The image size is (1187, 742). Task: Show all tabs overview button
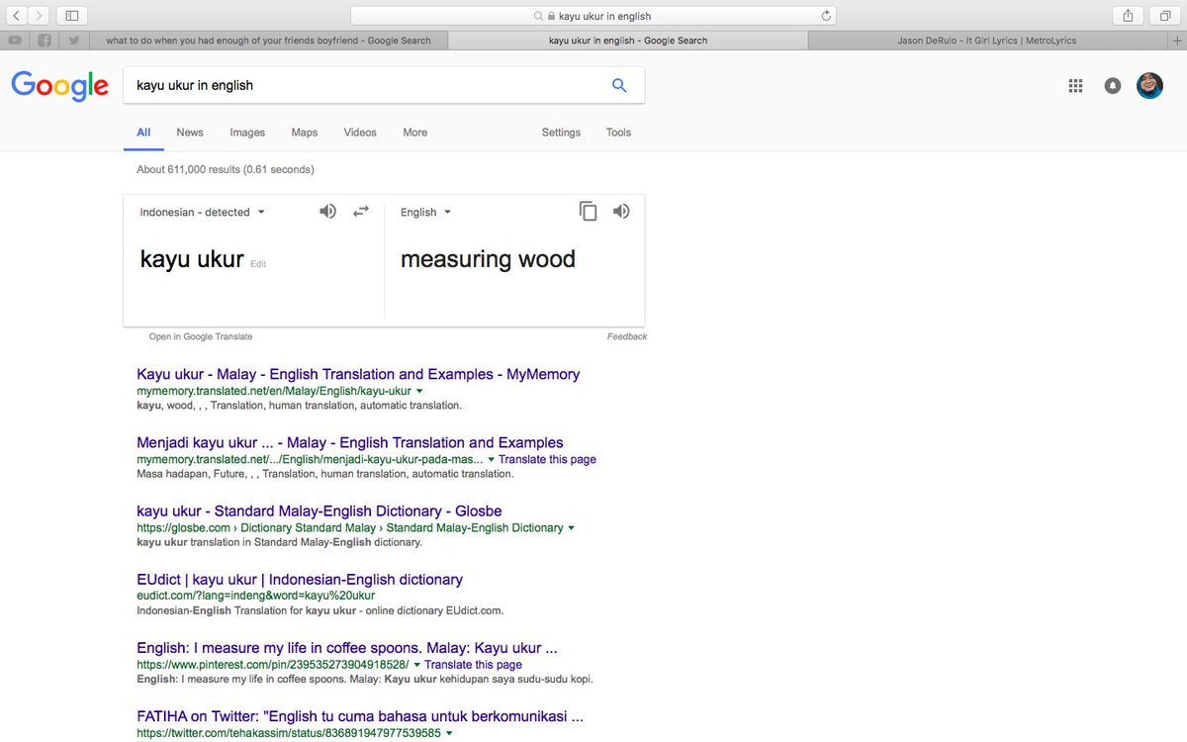point(1165,16)
